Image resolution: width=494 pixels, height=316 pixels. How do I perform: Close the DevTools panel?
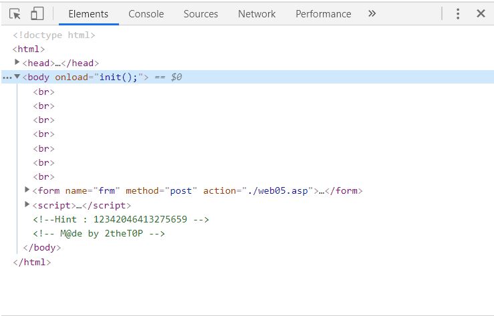coord(481,13)
